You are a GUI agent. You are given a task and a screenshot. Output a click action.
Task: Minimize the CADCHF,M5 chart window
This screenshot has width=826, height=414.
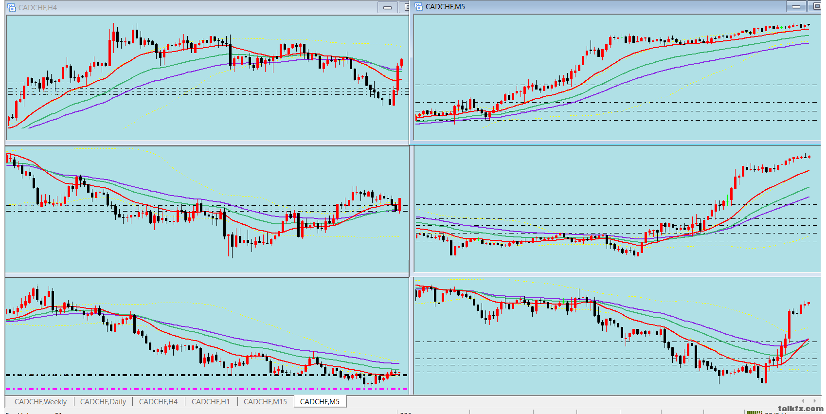(796, 7)
